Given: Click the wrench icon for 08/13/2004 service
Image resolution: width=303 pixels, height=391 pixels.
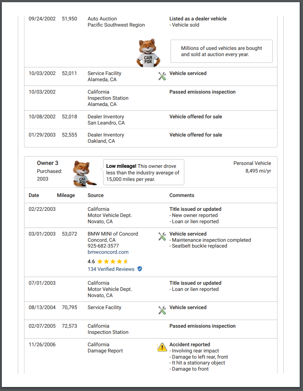Looking at the screenshot, I should tap(162, 310).
